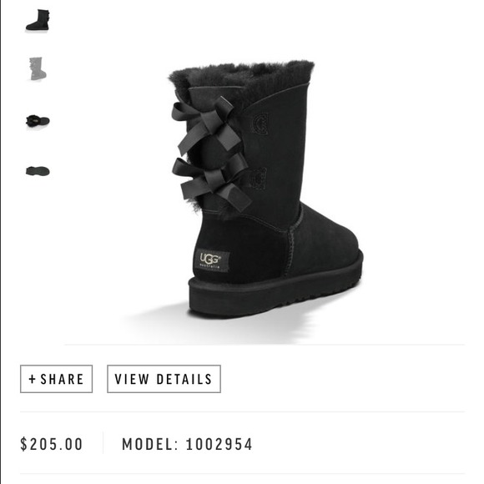Click the main black boot product image
Screen dimensions: 484x484
tap(265, 189)
